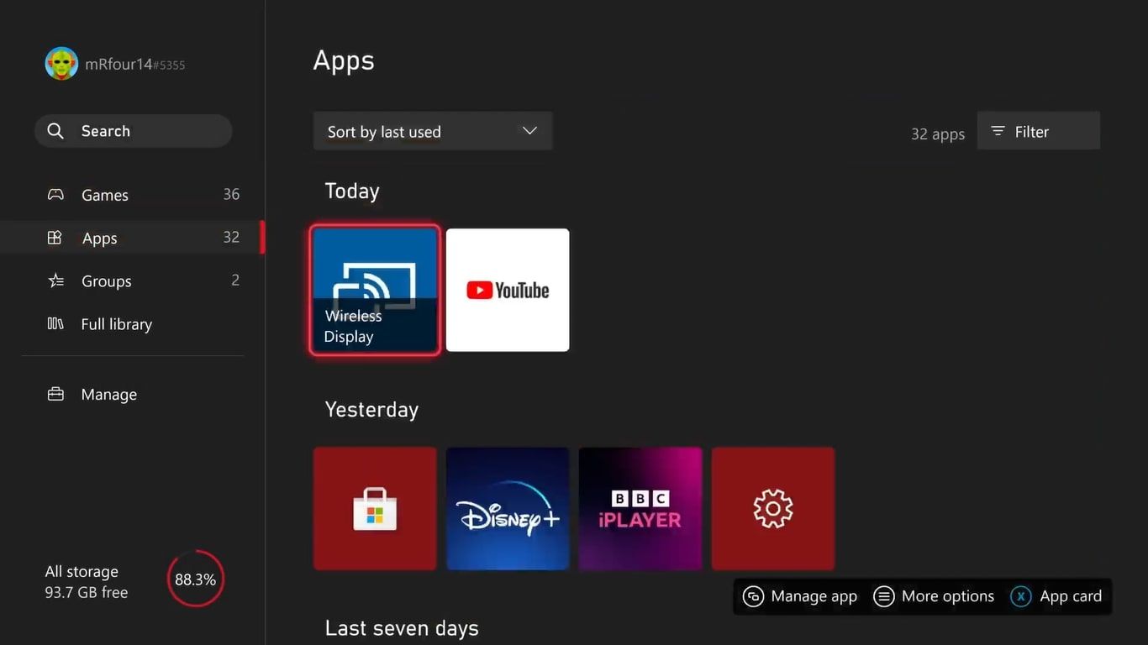The width and height of the screenshot is (1148, 645).
Task: Launch the Wireless Display app
Action: click(375, 289)
